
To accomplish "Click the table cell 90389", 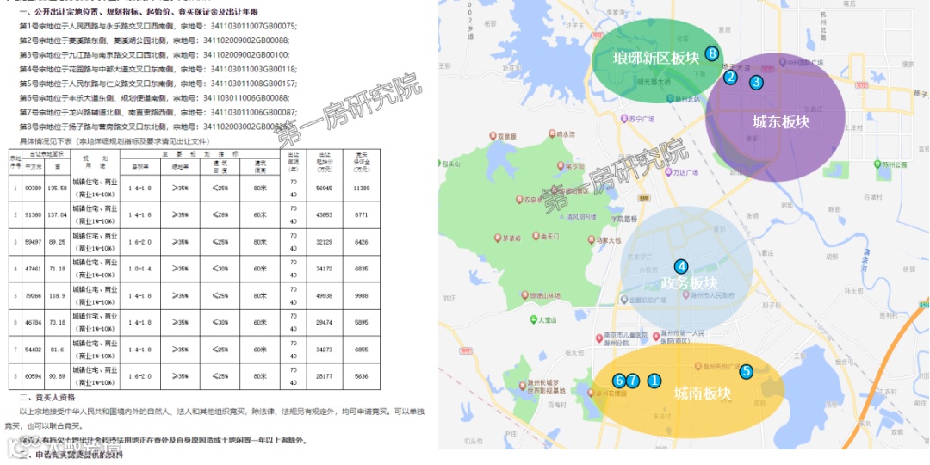I will [x=34, y=189].
